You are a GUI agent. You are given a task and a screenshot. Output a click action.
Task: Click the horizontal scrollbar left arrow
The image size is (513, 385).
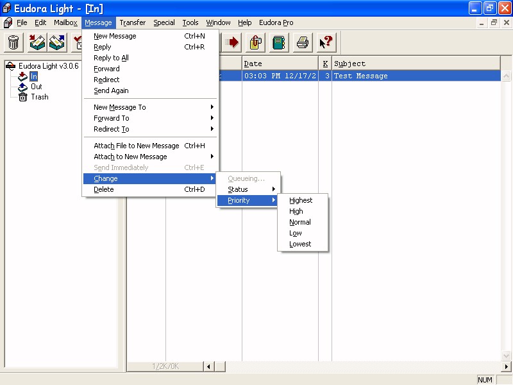tap(209, 366)
